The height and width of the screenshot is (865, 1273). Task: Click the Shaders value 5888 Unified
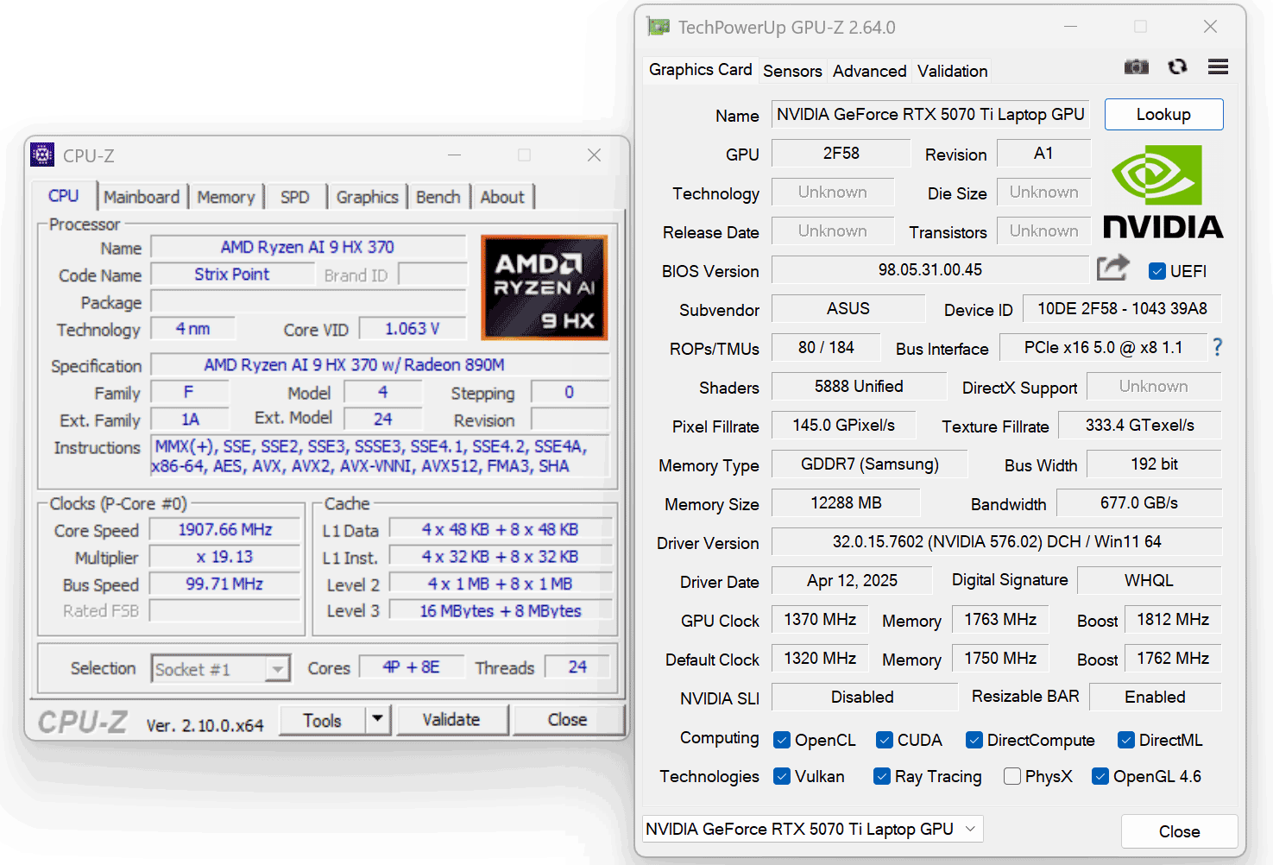pos(859,386)
